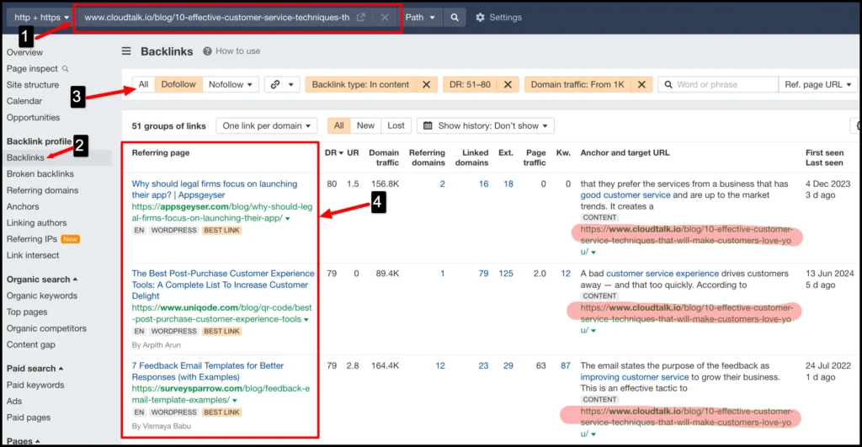Remove the Domain traffic: From 1K filter

pyautogui.click(x=641, y=85)
